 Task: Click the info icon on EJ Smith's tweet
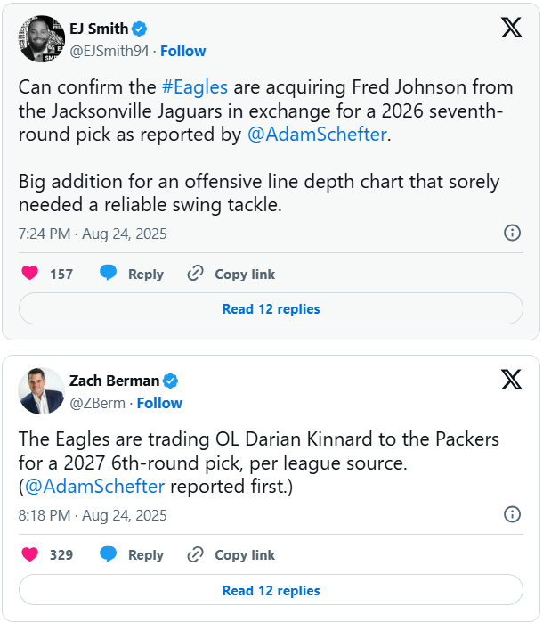513,233
